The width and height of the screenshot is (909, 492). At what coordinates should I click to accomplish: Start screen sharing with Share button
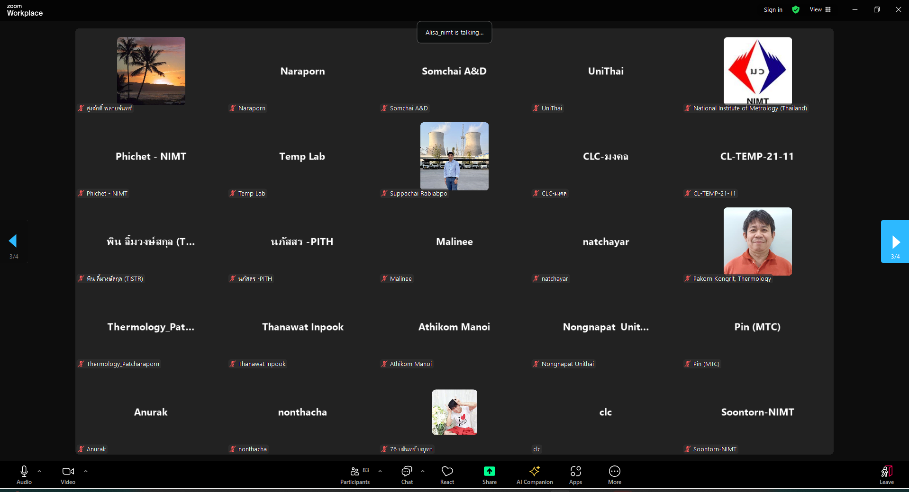[489, 475]
